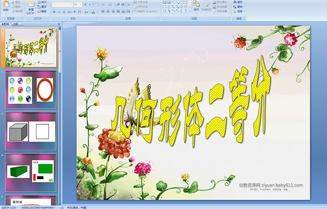This screenshot has width=327, height=209.
Task: Click the Format Painter (格式刷) icon
Action: point(18,11)
